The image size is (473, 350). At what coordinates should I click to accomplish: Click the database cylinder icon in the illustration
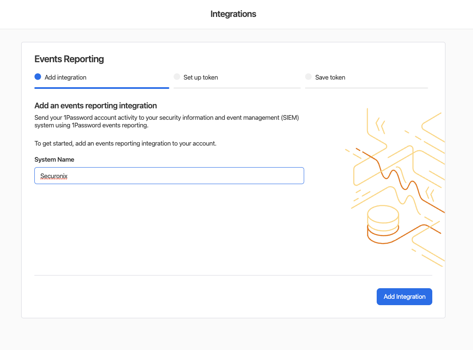click(383, 224)
